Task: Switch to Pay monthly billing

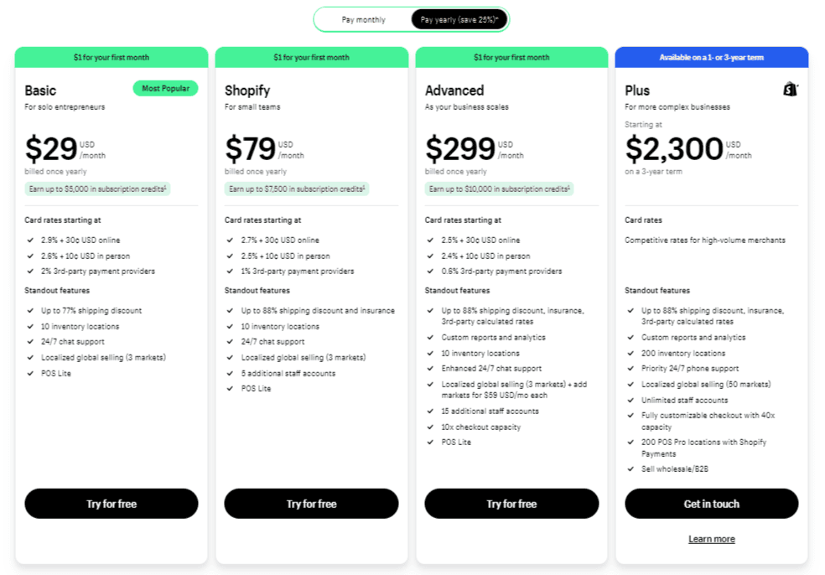Action: (x=363, y=19)
